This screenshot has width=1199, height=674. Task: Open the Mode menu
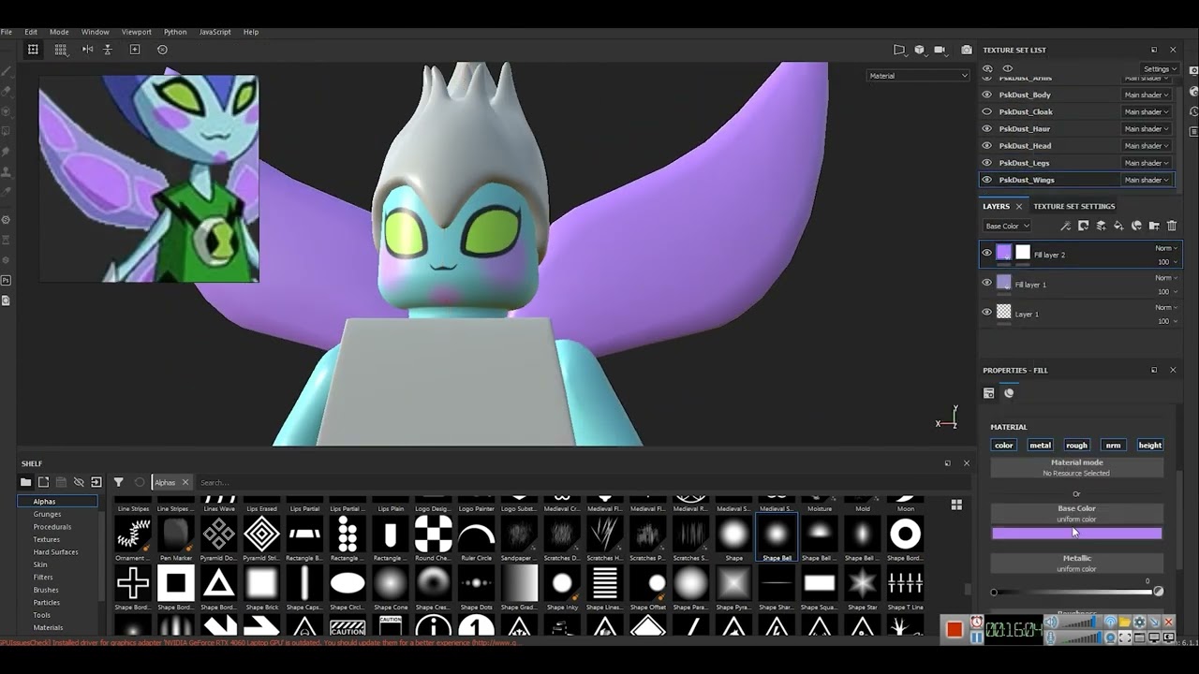coord(59,32)
